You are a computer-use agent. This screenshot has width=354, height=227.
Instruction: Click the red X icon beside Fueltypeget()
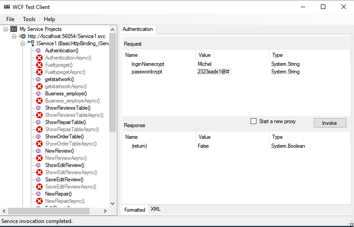39,65
